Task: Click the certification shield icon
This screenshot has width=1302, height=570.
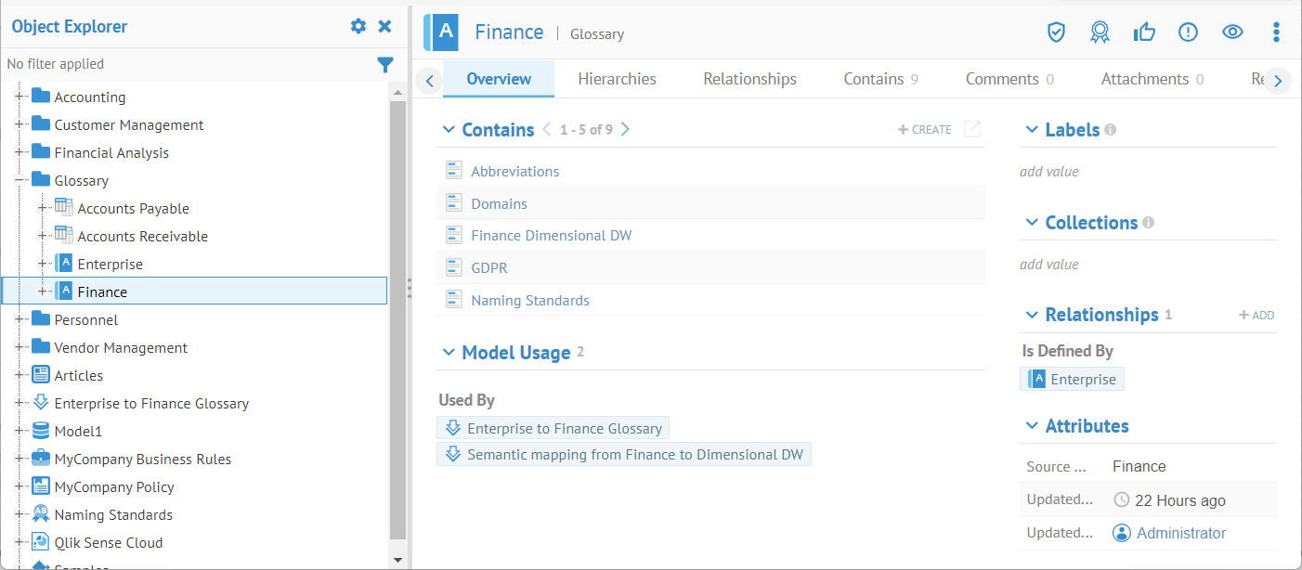Action: click(1055, 32)
